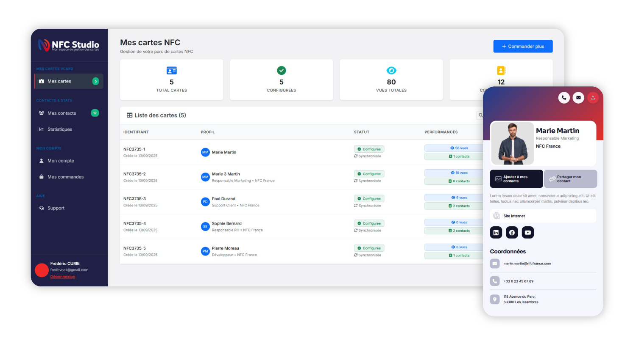The height and width of the screenshot is (338, 636).
Task: Tap the email envelope icon on vCard header
Action: click(x=578, y=98)
